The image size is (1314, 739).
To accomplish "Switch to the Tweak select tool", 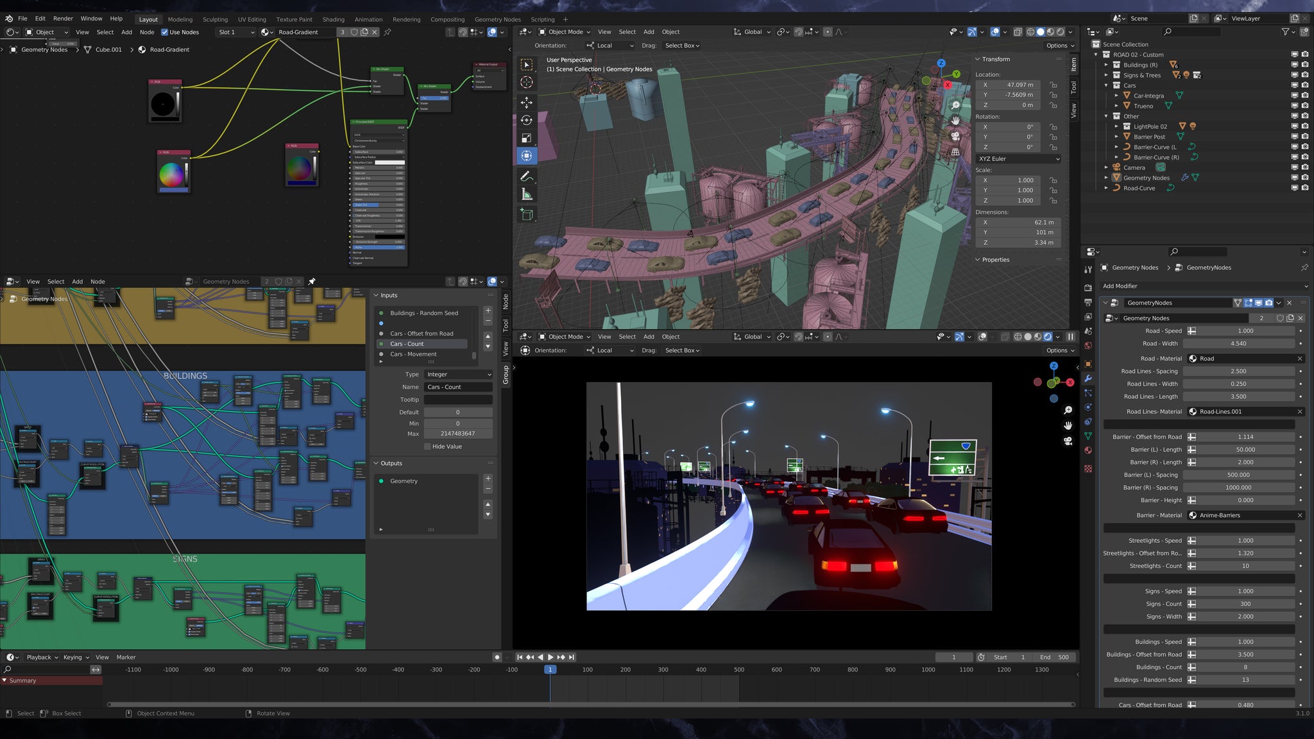I will pos(527,64).
